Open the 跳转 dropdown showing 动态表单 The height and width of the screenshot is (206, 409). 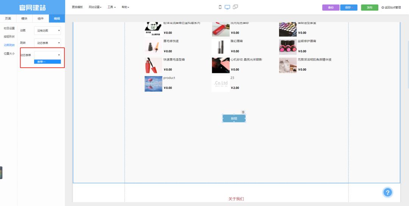click(47, 43)
